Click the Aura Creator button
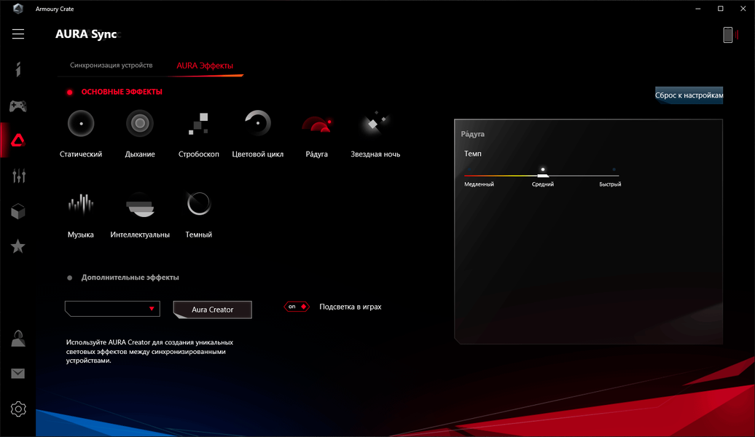The height and width of the screenshot is (437, 755). (x=212, y=310)
